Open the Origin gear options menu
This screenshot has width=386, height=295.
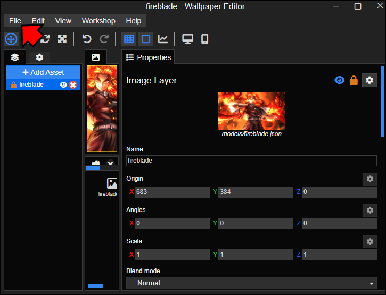(x=369, y=179)
